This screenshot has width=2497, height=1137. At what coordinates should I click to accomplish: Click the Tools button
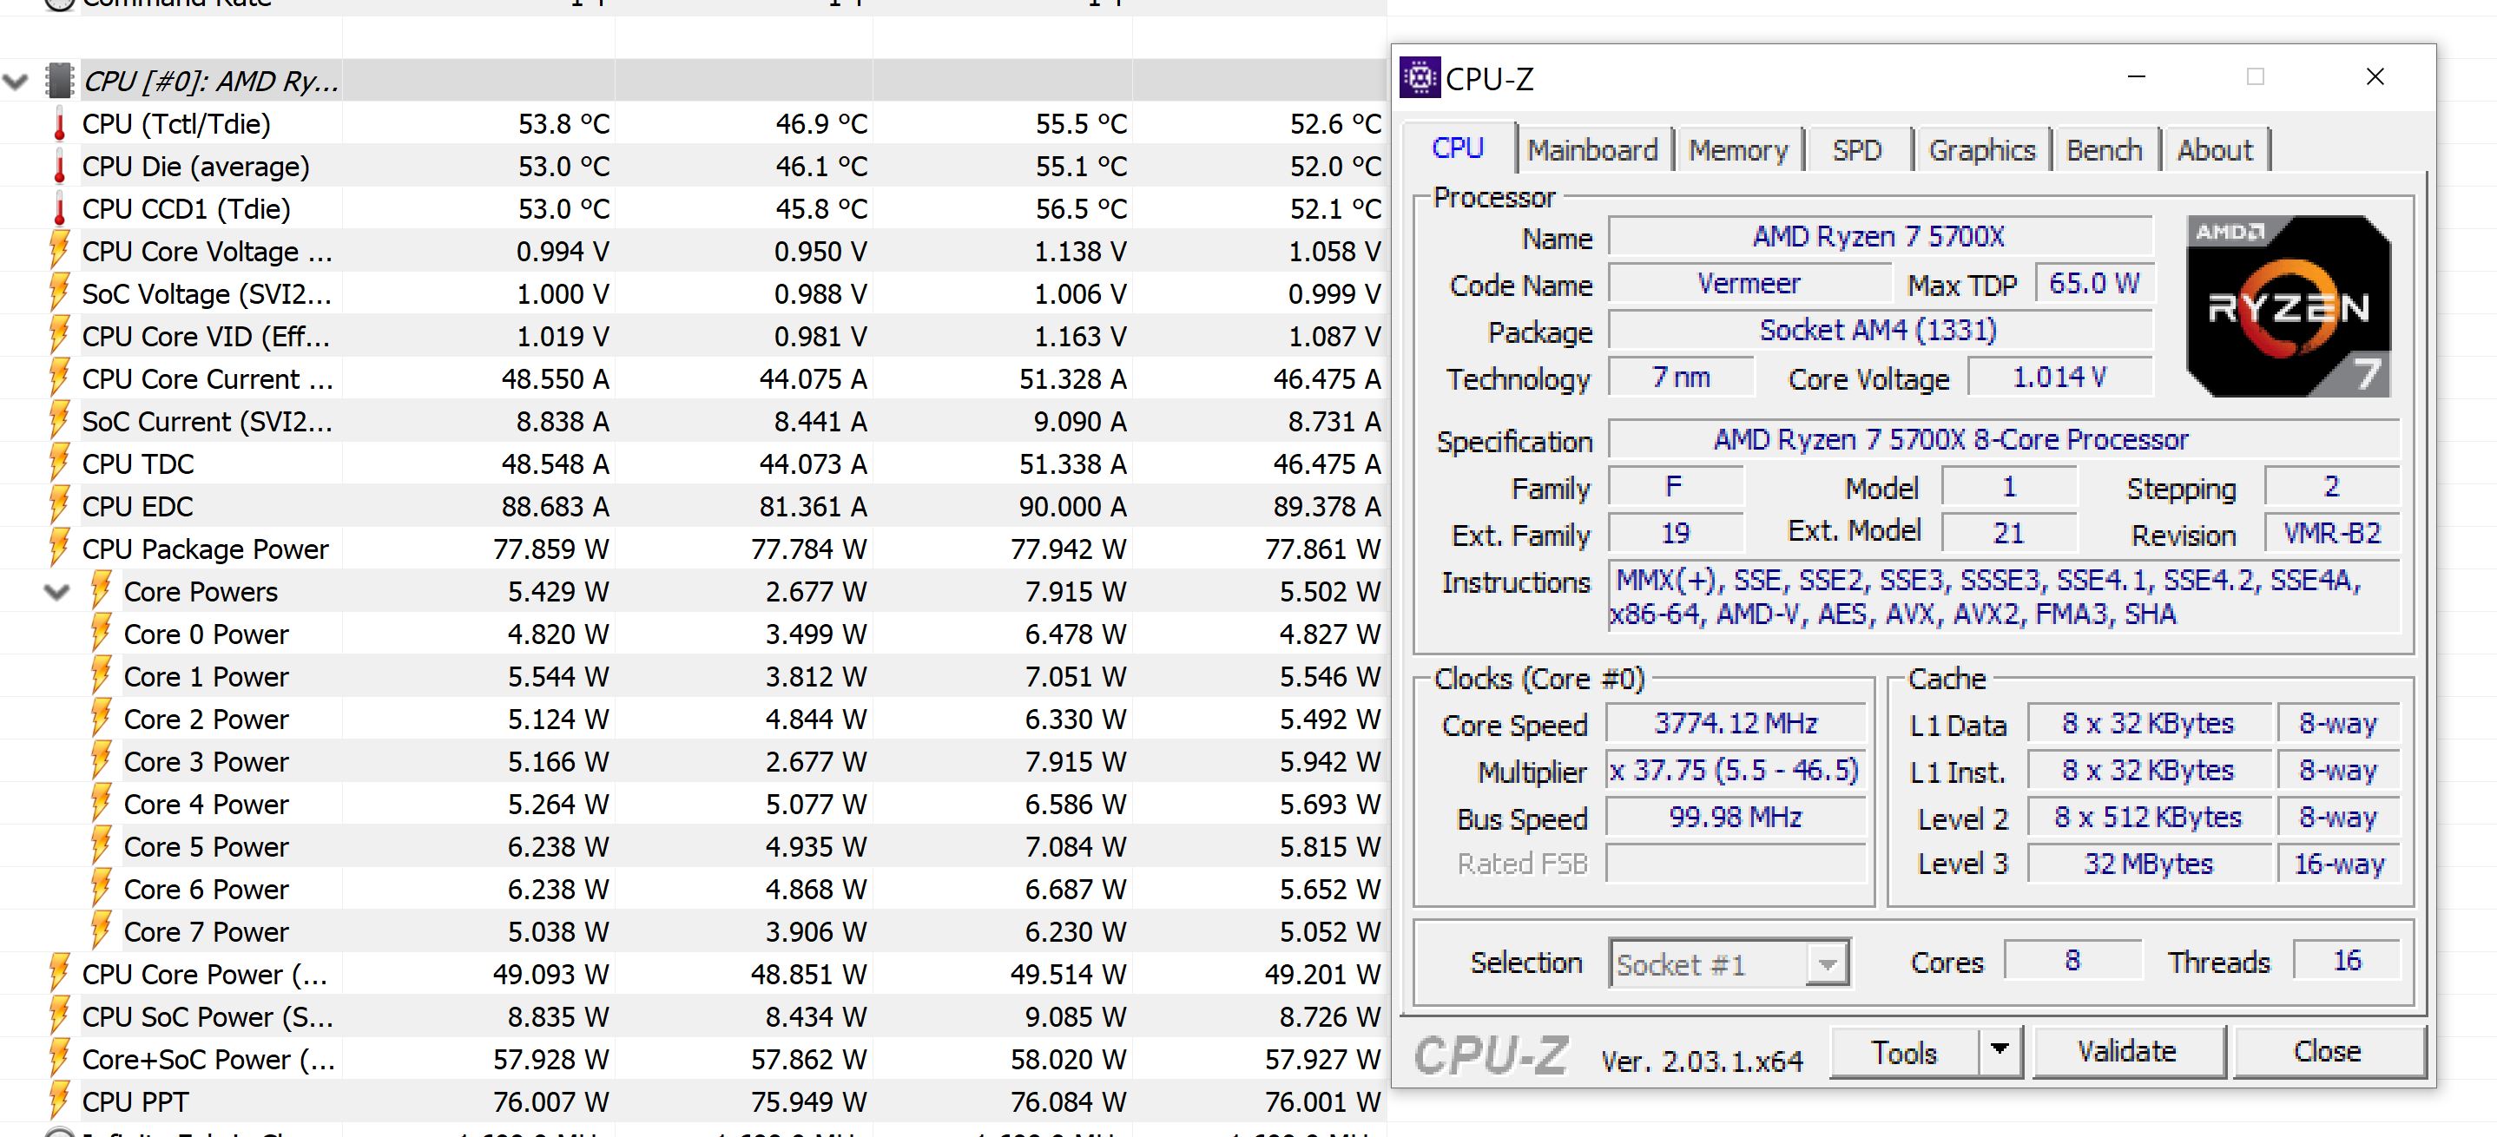tap(1904, 1052)
